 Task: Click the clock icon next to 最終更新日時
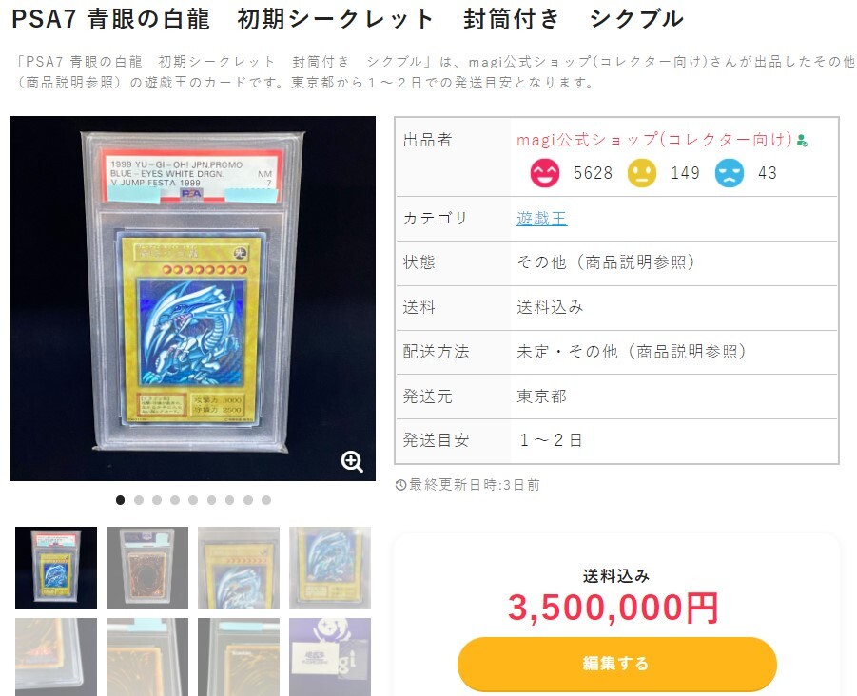tap(400, 485)
